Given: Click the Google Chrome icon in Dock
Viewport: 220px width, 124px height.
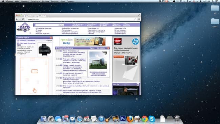Looking at the screenshot, I should pyautogui.click(x=145, y=119).
